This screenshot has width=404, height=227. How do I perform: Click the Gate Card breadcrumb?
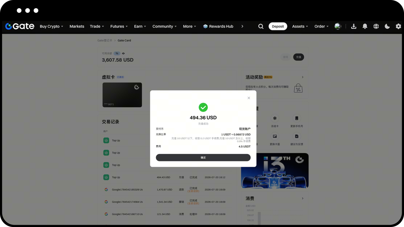pos(124,40)
